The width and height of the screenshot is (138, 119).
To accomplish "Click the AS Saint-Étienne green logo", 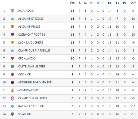I will 12,19.
